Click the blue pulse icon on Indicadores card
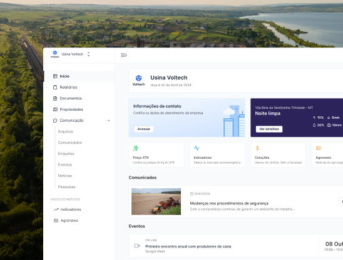343x260 pixels. pos(197,148)
